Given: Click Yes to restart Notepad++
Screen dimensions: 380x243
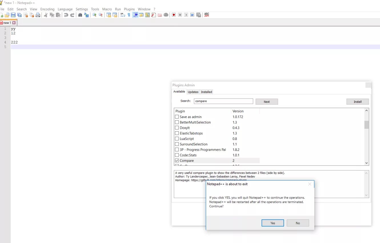Looking at the screenshot, I should tap(273, 223).
